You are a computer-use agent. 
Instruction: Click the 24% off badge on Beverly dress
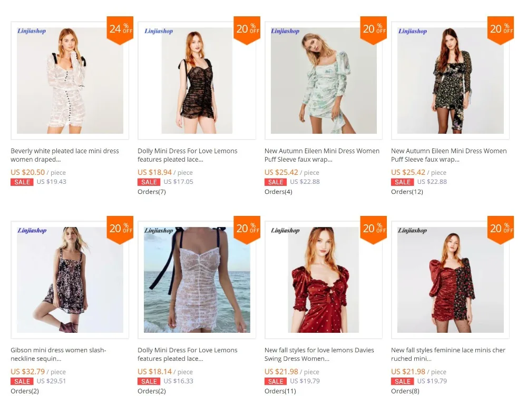coord(120,29)
